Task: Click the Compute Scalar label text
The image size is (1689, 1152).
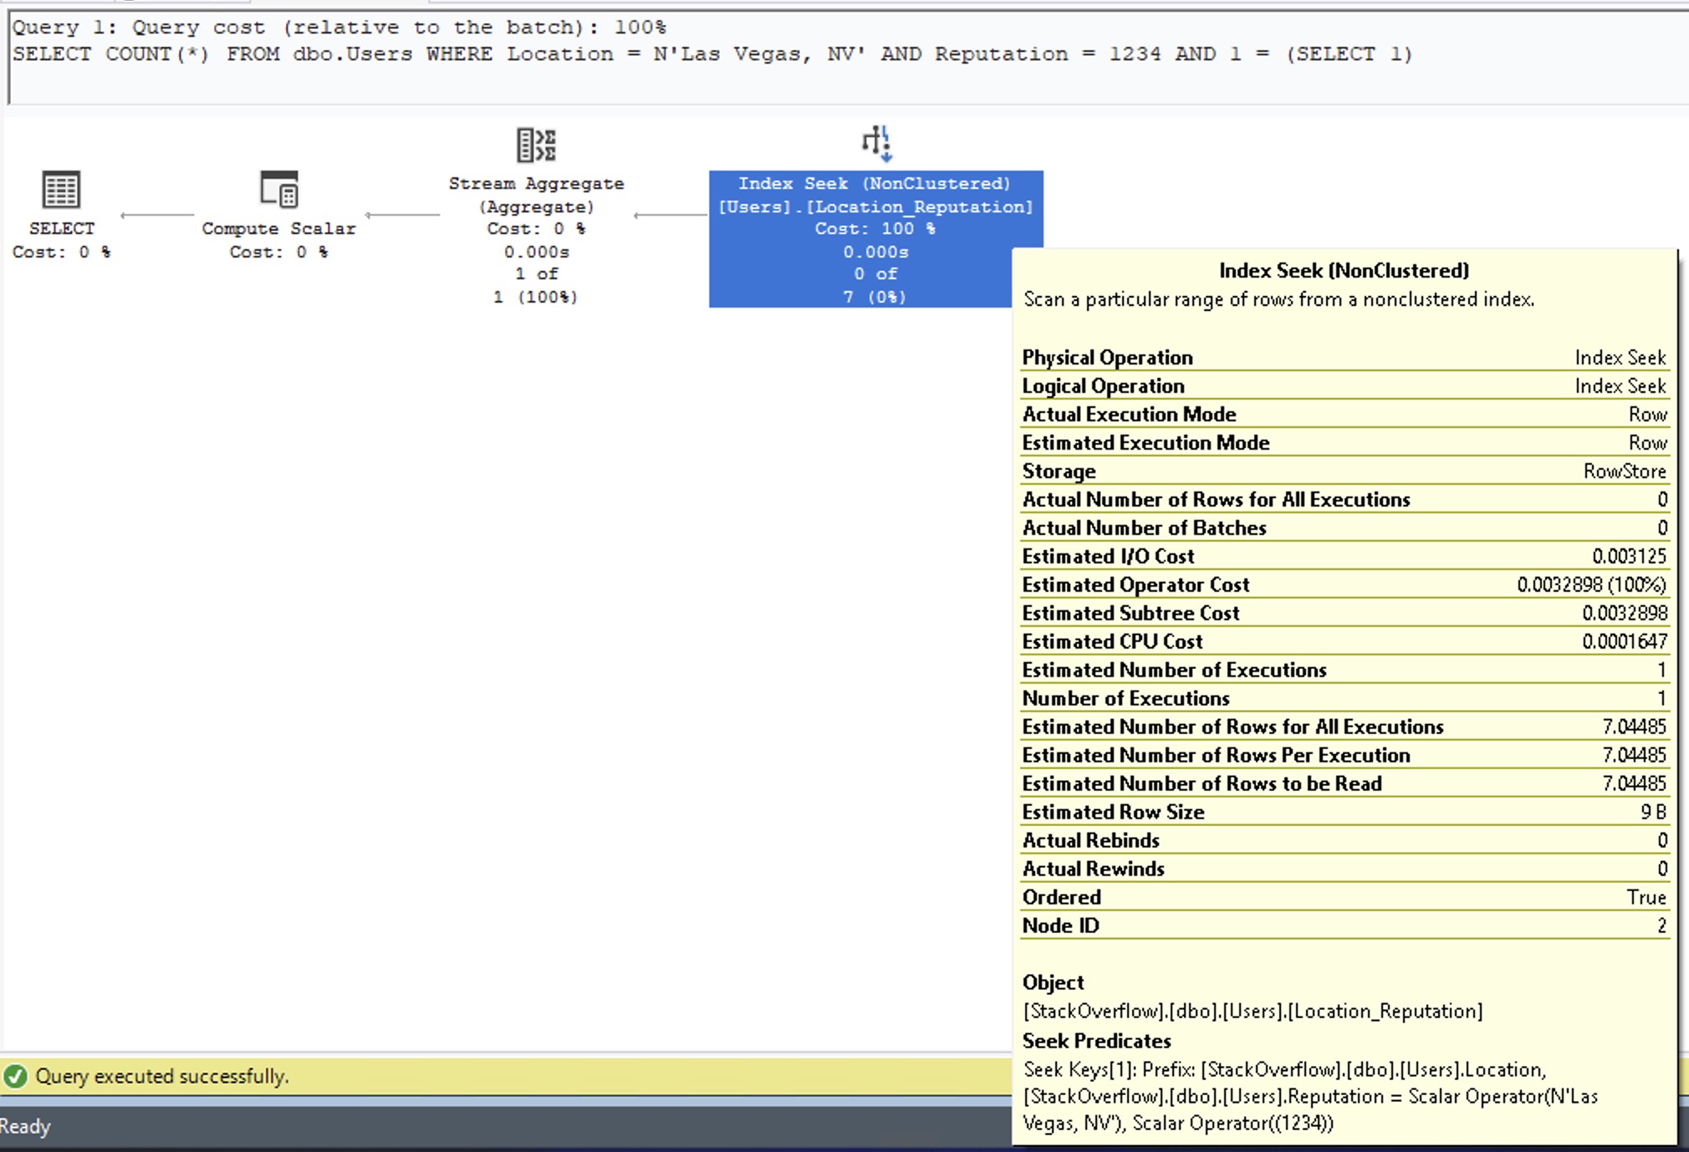Action: coord(278,228)
